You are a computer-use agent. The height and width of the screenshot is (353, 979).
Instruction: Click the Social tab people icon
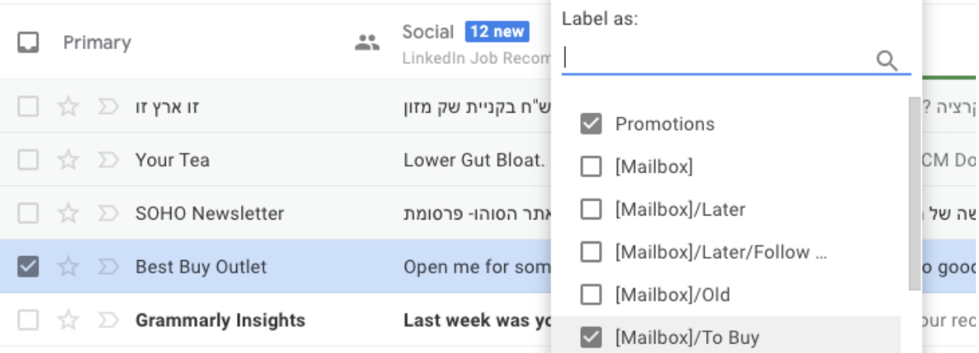(367, 42)
